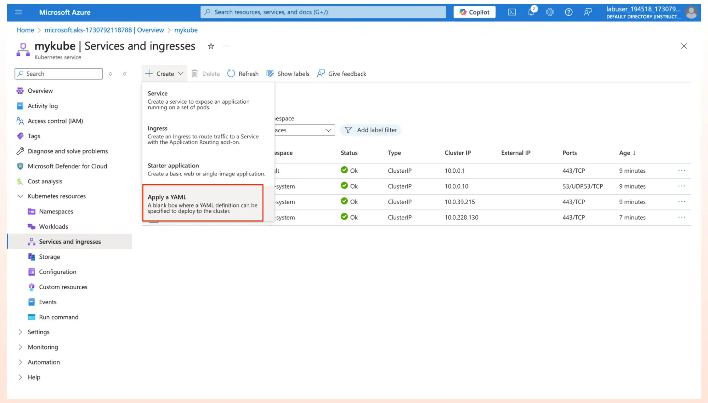Open Activity log in sidebar
This screenshot has height=403, width=708.
43,106
